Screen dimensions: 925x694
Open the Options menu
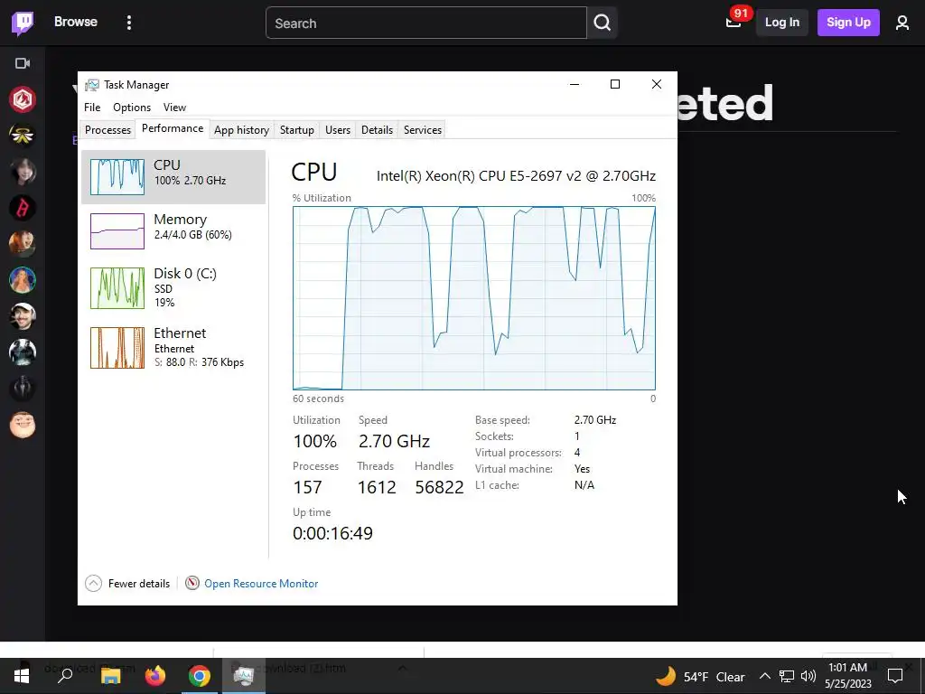point(132,108)
